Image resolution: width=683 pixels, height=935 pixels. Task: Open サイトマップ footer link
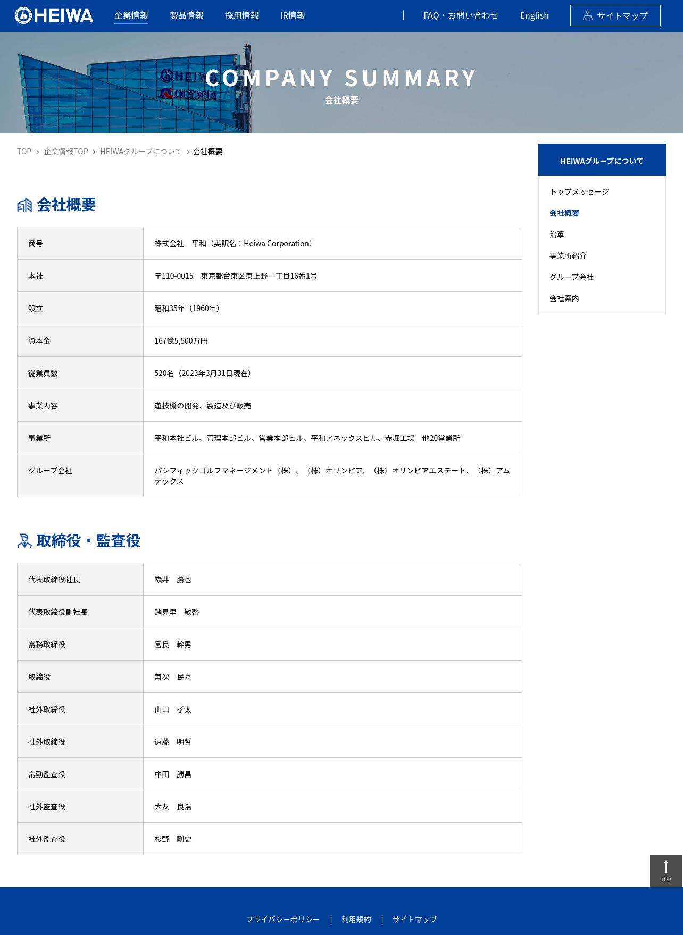(415, 919)
